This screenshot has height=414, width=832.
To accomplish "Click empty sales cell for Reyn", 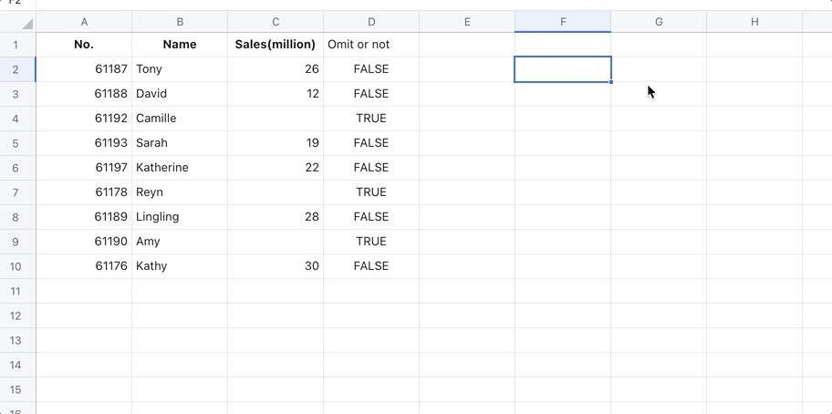I will pyautogui.click(x=276, y=192).
